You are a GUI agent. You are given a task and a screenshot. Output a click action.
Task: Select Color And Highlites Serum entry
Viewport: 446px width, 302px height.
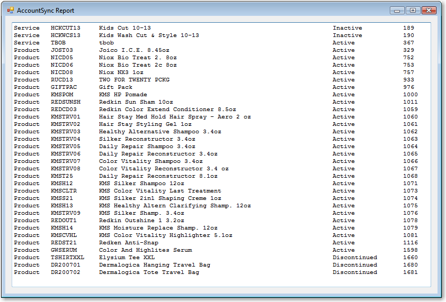145,250
